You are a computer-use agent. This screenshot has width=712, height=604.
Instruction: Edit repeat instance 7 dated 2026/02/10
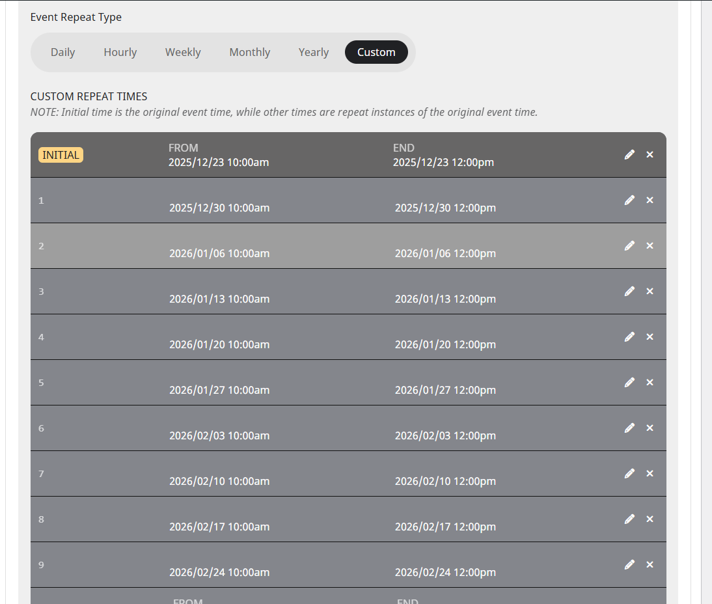pos(629,473)
